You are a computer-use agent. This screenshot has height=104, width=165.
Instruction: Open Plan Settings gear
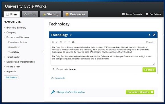tap(147, 14)
